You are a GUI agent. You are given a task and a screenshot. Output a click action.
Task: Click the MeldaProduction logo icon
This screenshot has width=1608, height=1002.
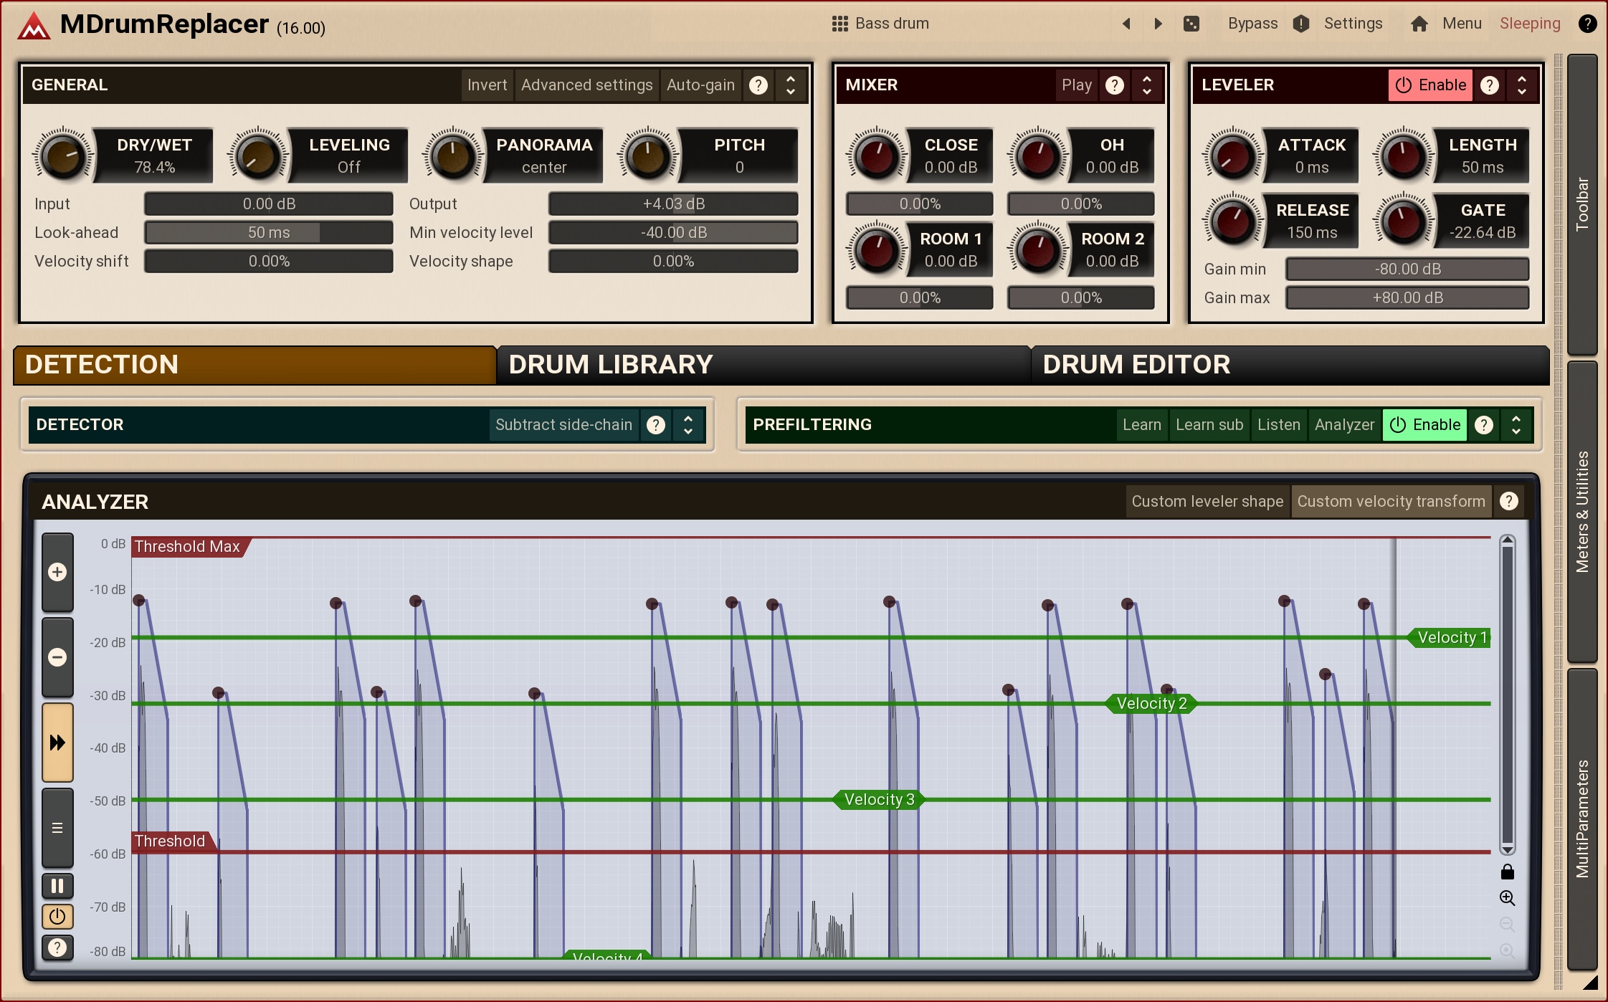[x=34, y=25]
